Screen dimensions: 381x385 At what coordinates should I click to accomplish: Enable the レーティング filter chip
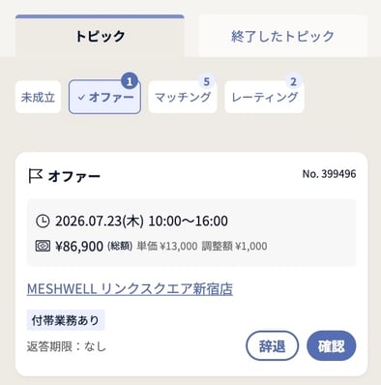click(264, 97)
